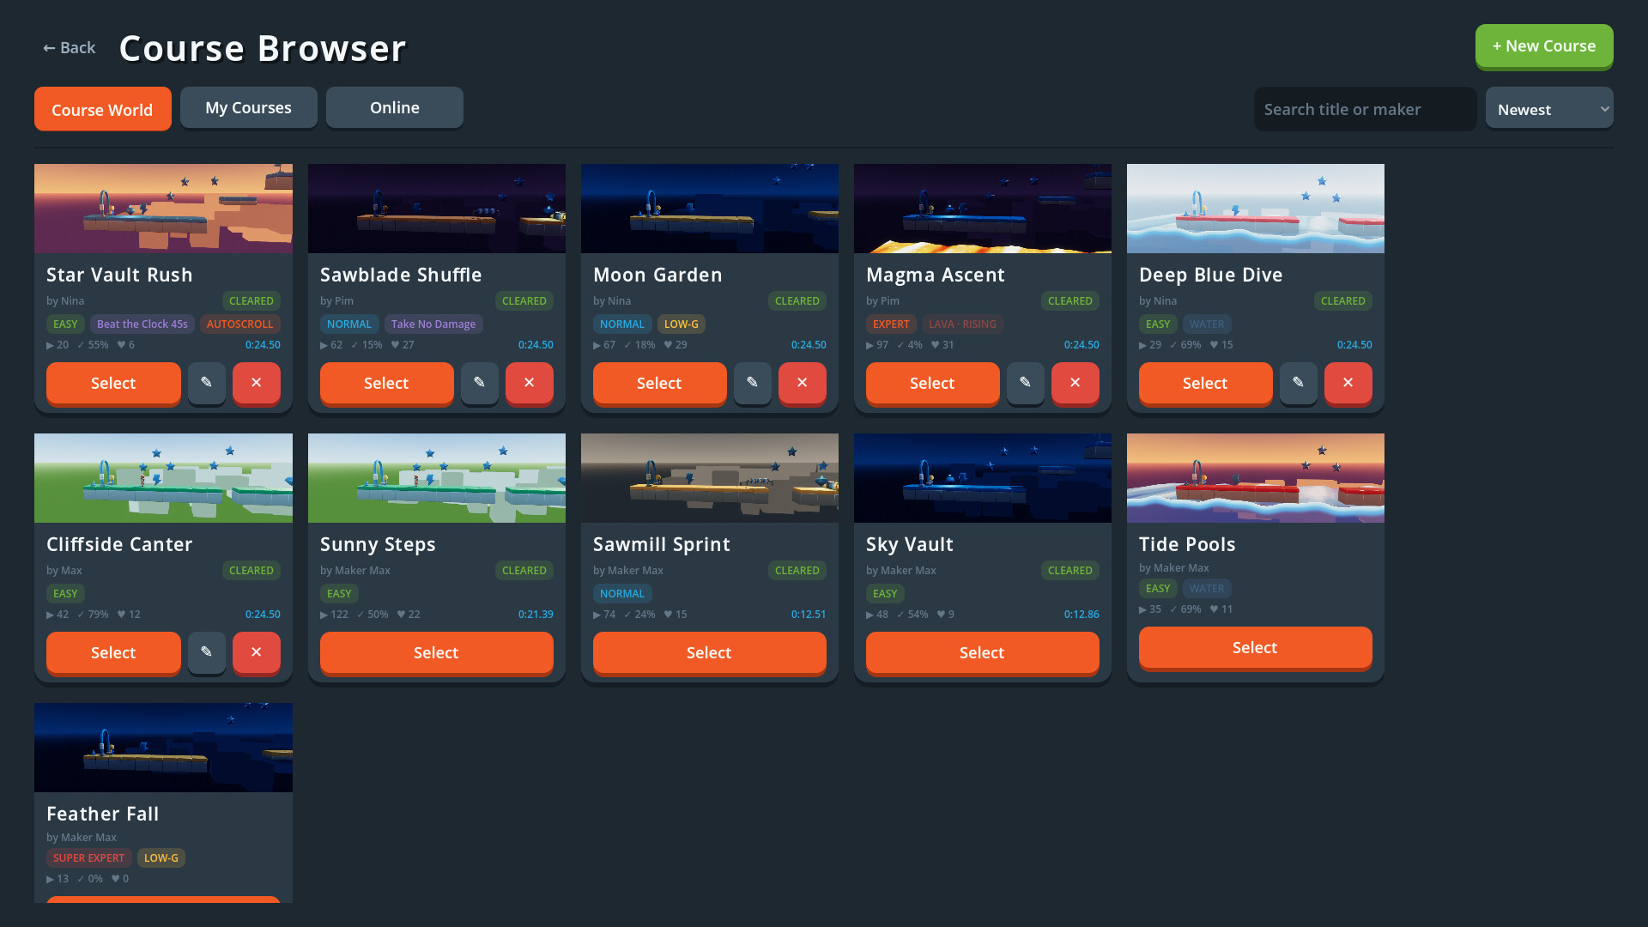Edit the Star Vault Rush course

coord(206,383)
